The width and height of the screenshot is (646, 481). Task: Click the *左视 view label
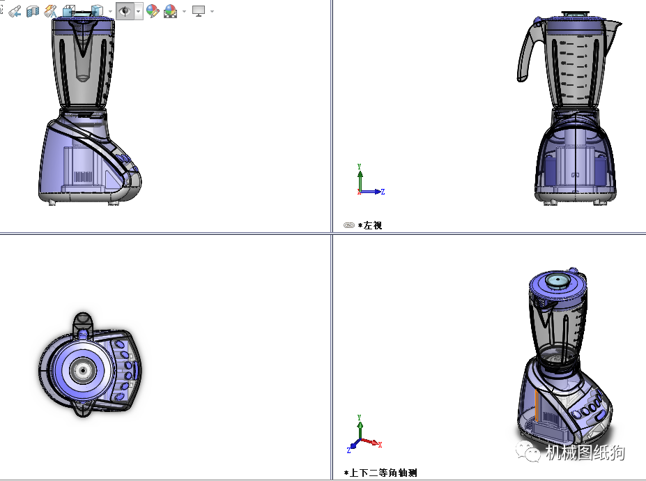370,225
